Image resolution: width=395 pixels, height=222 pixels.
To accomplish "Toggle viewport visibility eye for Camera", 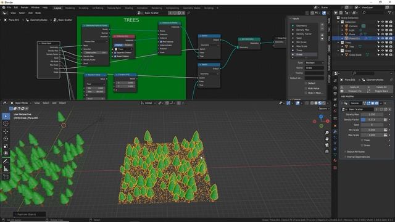I will click(x=383, y=26).
